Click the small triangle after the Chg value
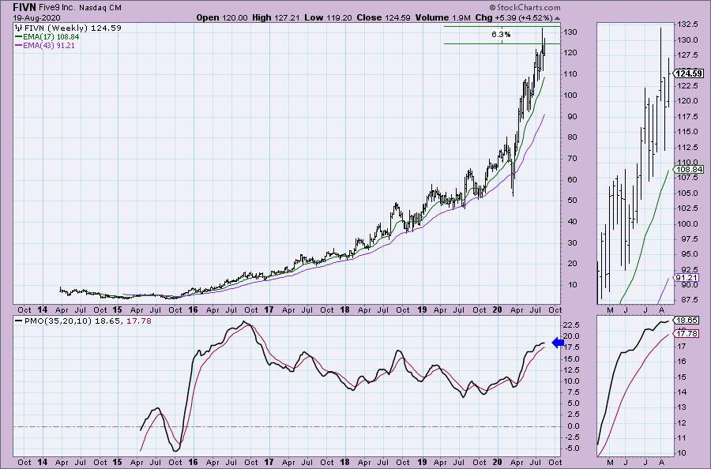711x469 pixels. tap(557, 18)
